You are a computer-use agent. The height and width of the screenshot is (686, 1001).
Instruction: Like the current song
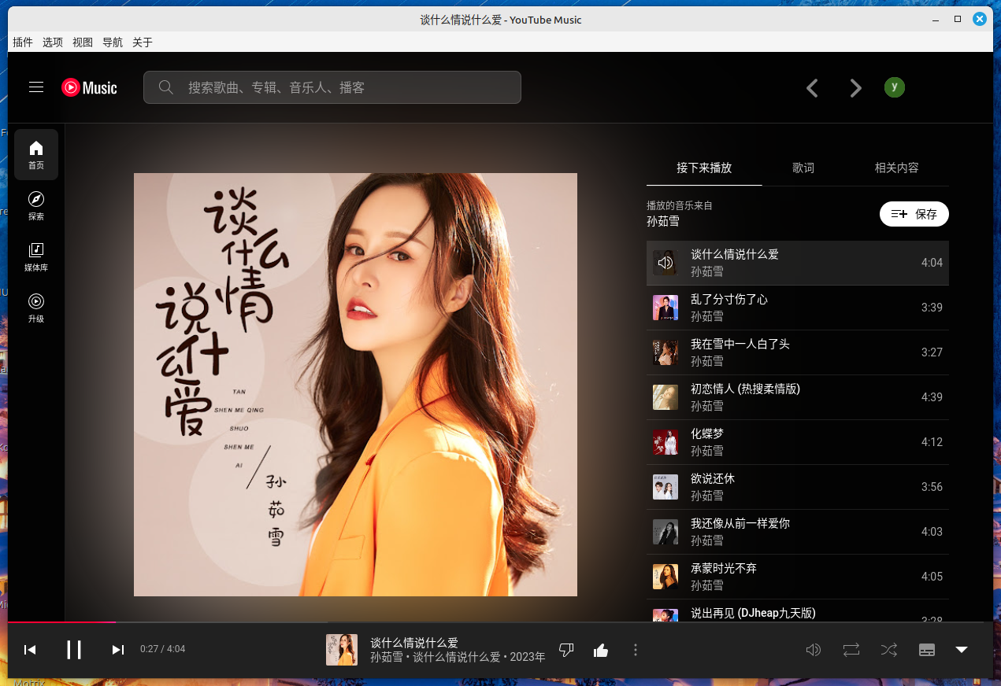pyautogui.click(x=601, y=650)
